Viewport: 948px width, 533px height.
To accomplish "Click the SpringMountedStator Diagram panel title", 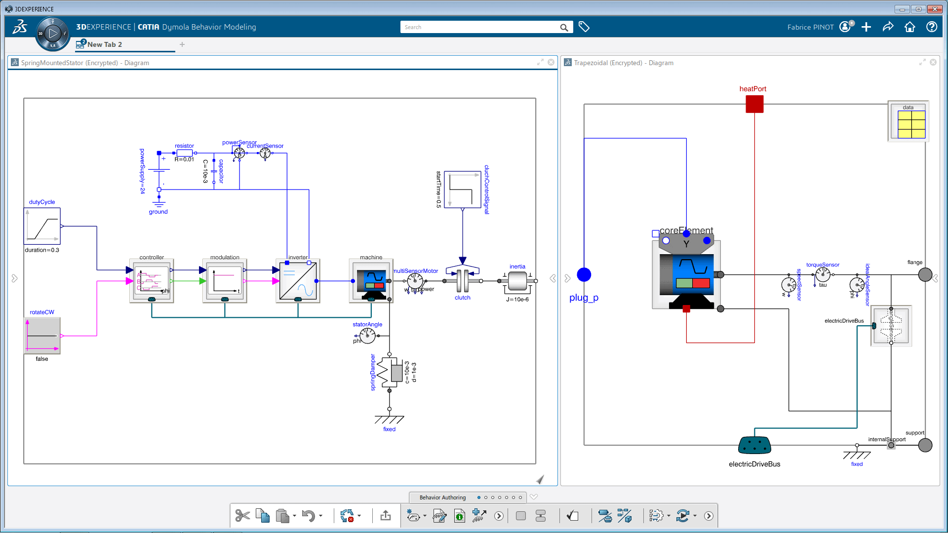I will [85, 63].
